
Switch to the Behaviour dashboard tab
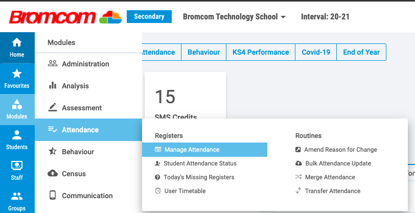click(x=203, y=52)
